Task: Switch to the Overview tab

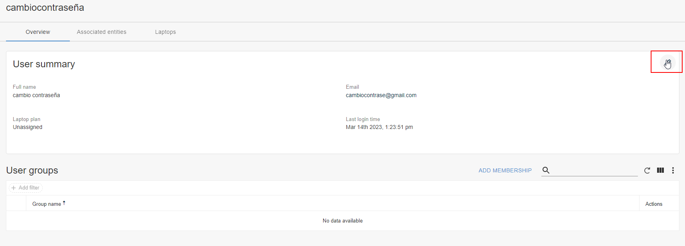Action: click(x=38, y=32)
